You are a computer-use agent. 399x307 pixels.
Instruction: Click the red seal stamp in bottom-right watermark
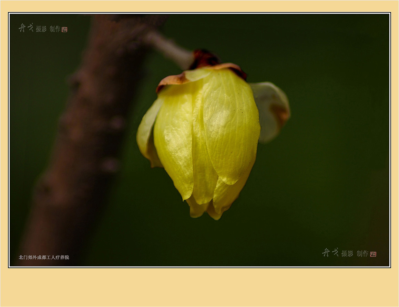pyautogui.click(x=373, y=254)
